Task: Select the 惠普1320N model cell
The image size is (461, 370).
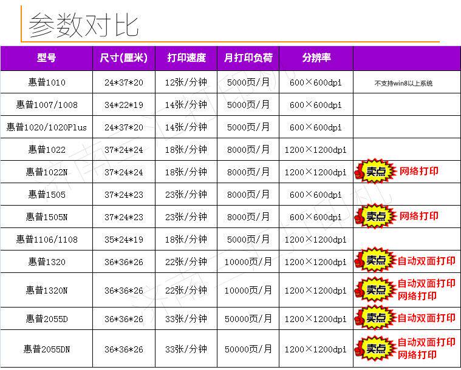Action: [47, 291]
